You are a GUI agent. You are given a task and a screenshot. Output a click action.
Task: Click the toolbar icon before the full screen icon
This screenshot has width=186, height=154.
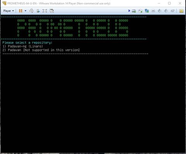38,11
